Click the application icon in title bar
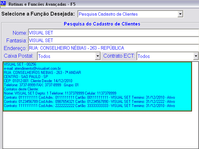The width and height of the screenshot is (199, 149). pos(3,4)
